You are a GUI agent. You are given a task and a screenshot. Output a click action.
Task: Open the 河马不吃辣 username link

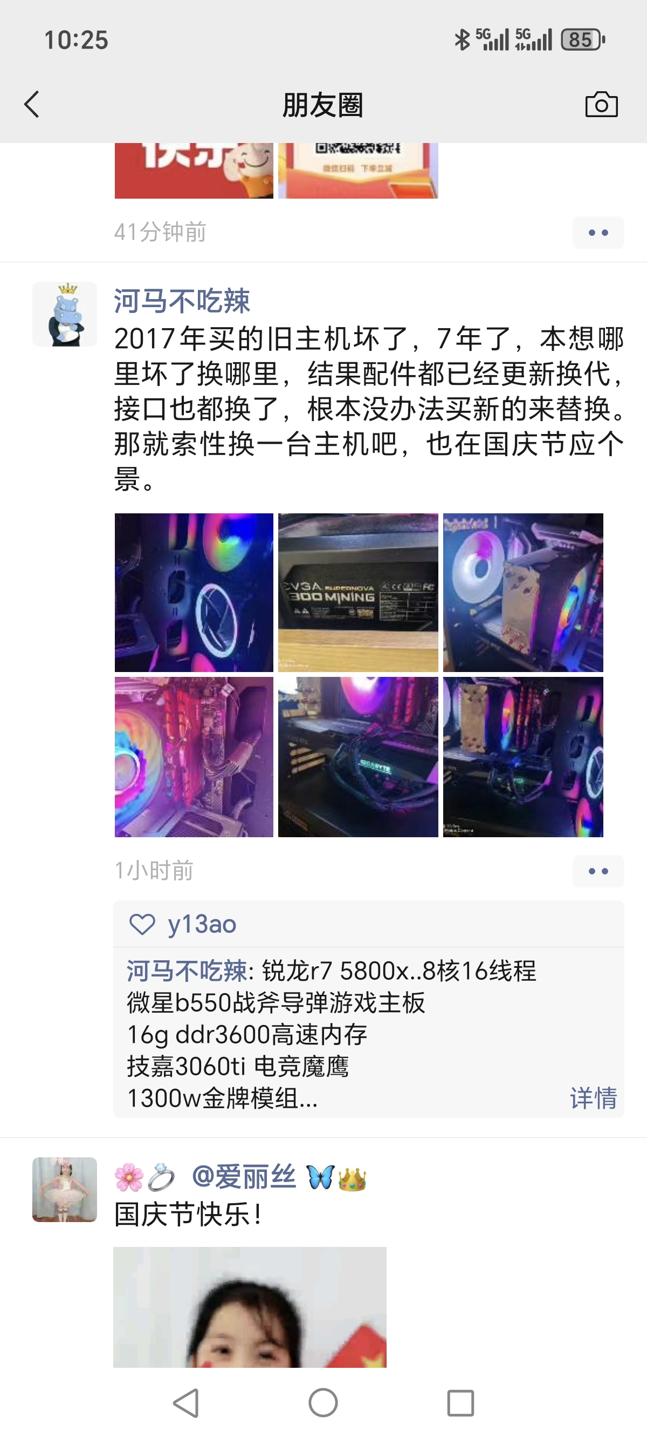[x=182, y=301]
